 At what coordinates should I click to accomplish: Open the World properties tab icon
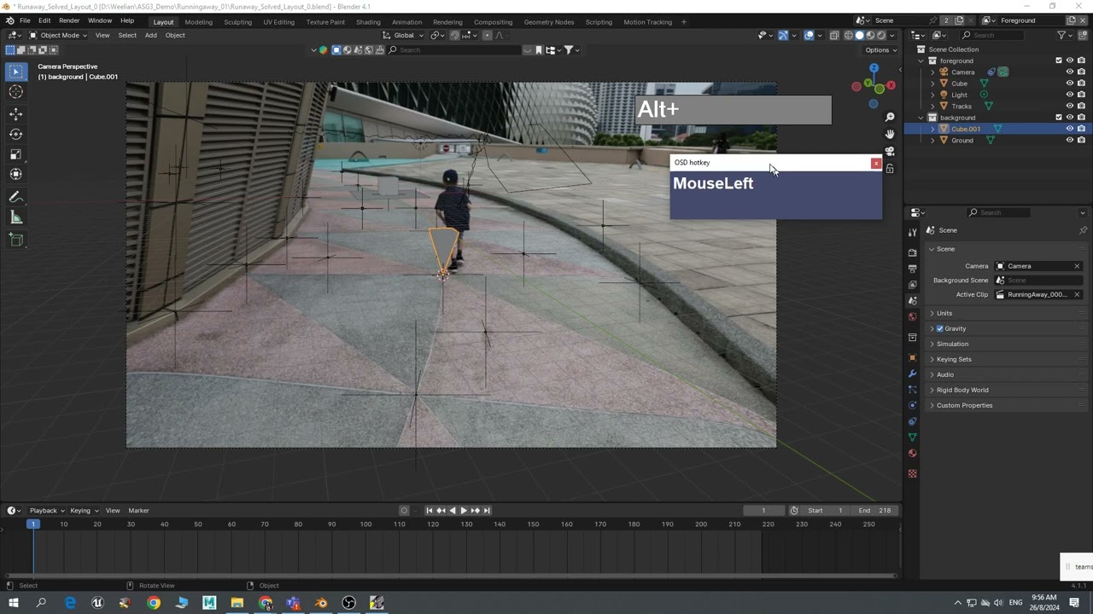(x=912, y=316)
